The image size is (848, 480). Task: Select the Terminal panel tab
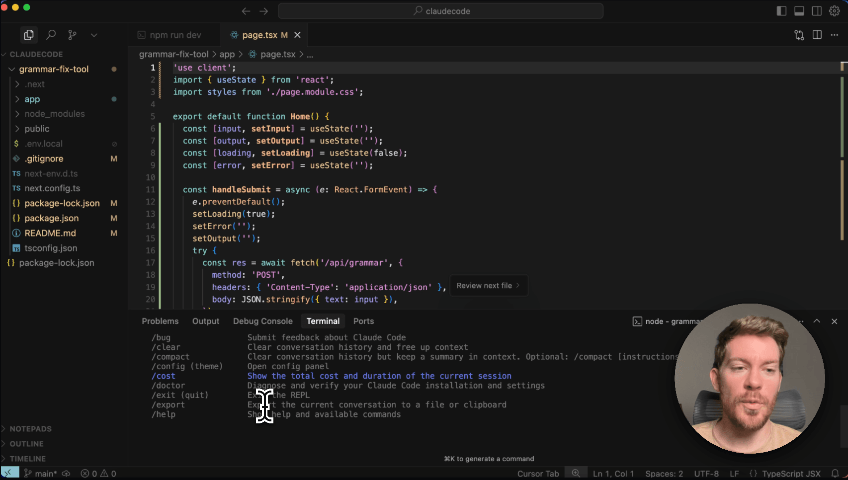tap(323, 321)
